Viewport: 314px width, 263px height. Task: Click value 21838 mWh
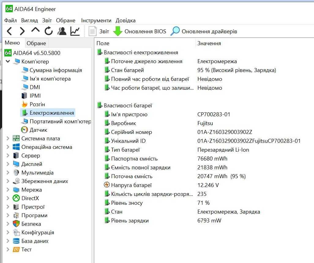212,167
